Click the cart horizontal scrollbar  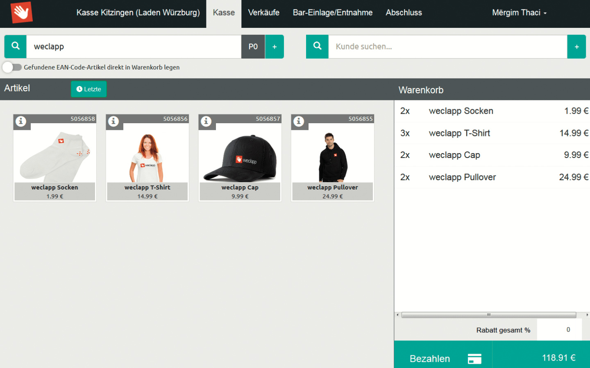pyautogui.click(x=488, y=315)
